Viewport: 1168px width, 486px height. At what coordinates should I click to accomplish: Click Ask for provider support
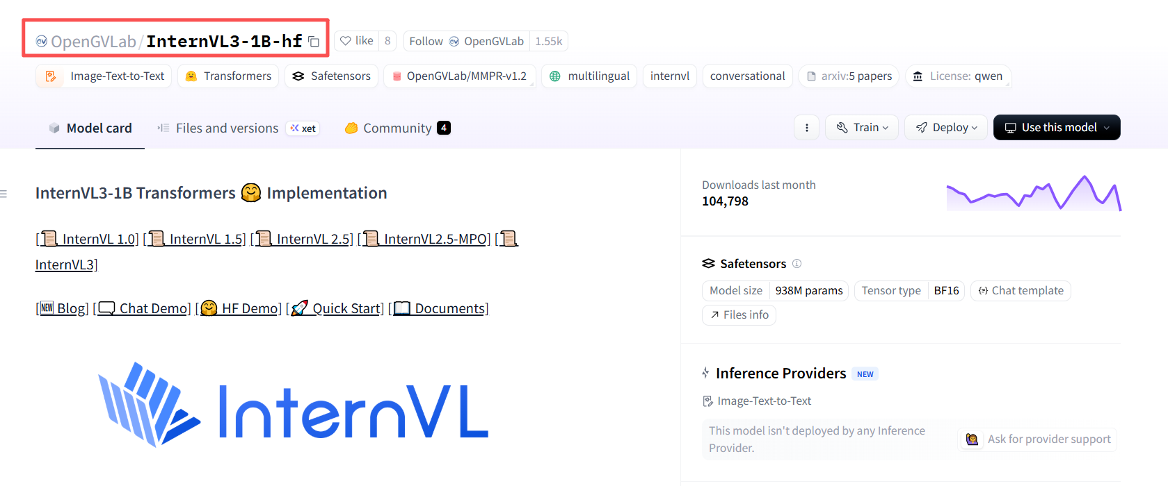point(1038,439)
